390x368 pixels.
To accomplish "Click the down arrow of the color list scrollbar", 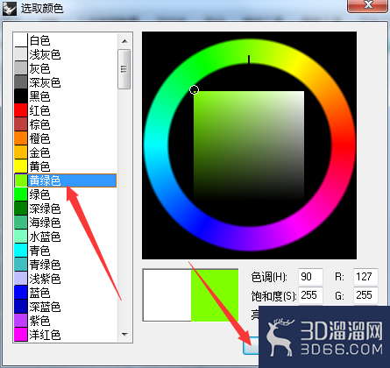I will click(x=124, y=335).
